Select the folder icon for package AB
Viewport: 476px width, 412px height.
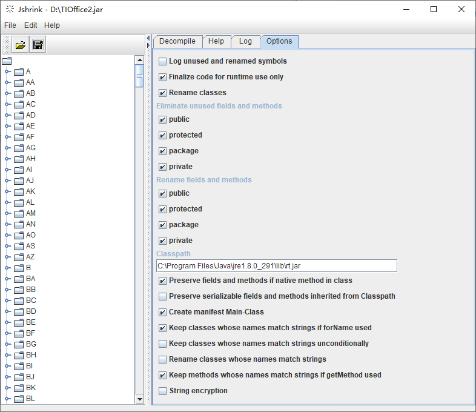(19, 93)
